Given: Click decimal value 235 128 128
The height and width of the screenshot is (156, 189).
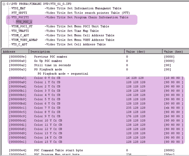Looking at the screenshot, I should click(x=136, y=108).
